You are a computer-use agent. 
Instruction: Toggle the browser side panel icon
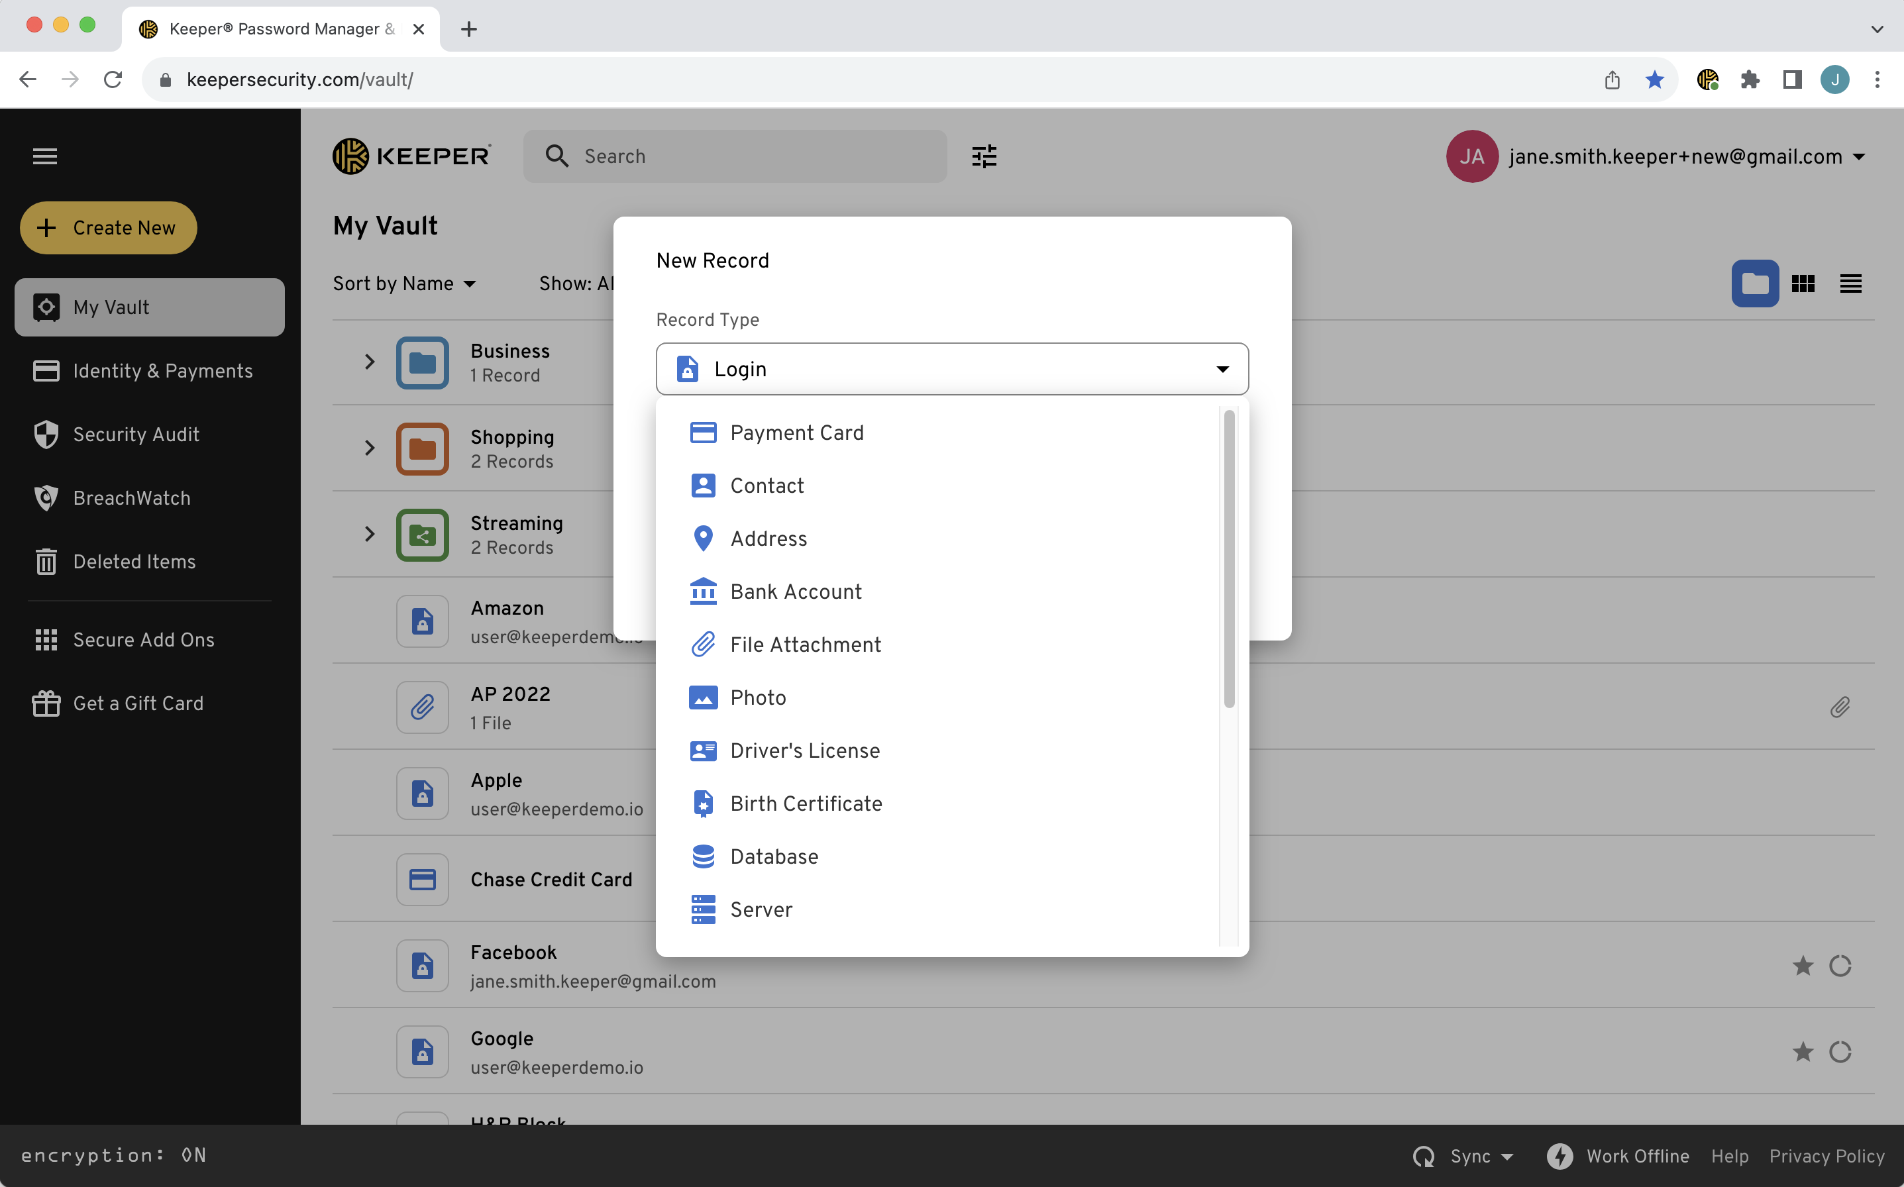[x=1792, y=79]
